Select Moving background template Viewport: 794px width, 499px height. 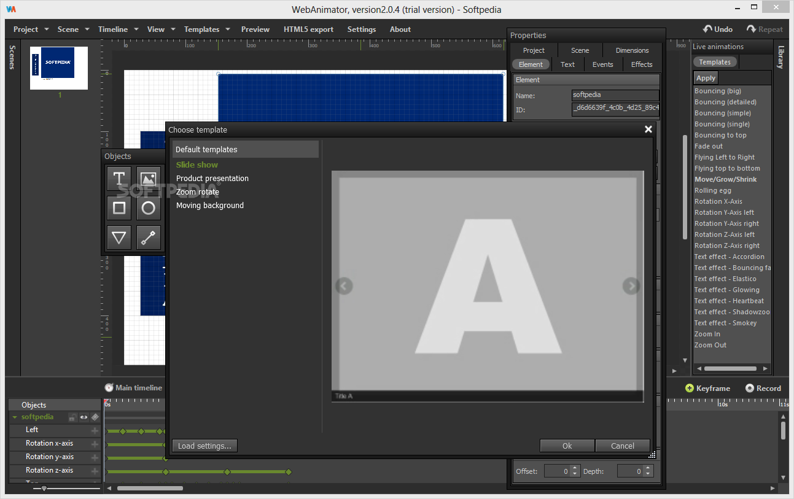pos(210,206)
